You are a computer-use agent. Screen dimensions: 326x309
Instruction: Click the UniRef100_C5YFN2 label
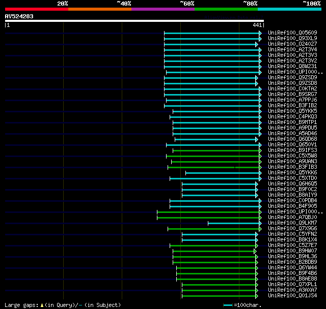tap(292, 234)
